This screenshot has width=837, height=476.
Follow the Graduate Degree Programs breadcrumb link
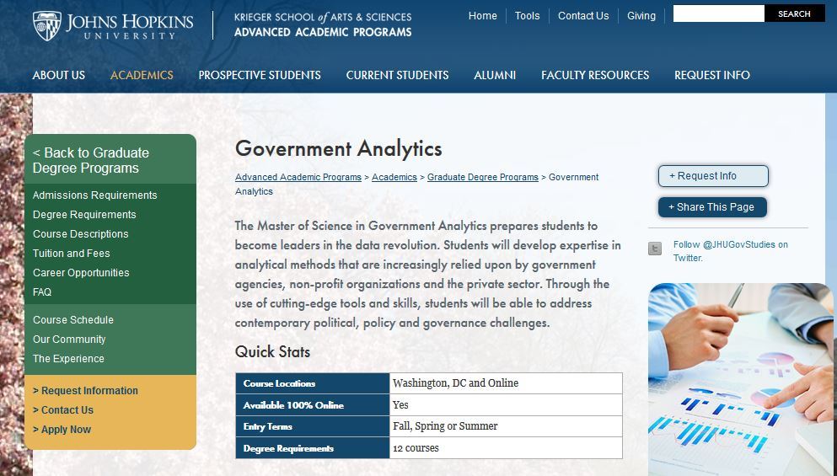[482, 177]
